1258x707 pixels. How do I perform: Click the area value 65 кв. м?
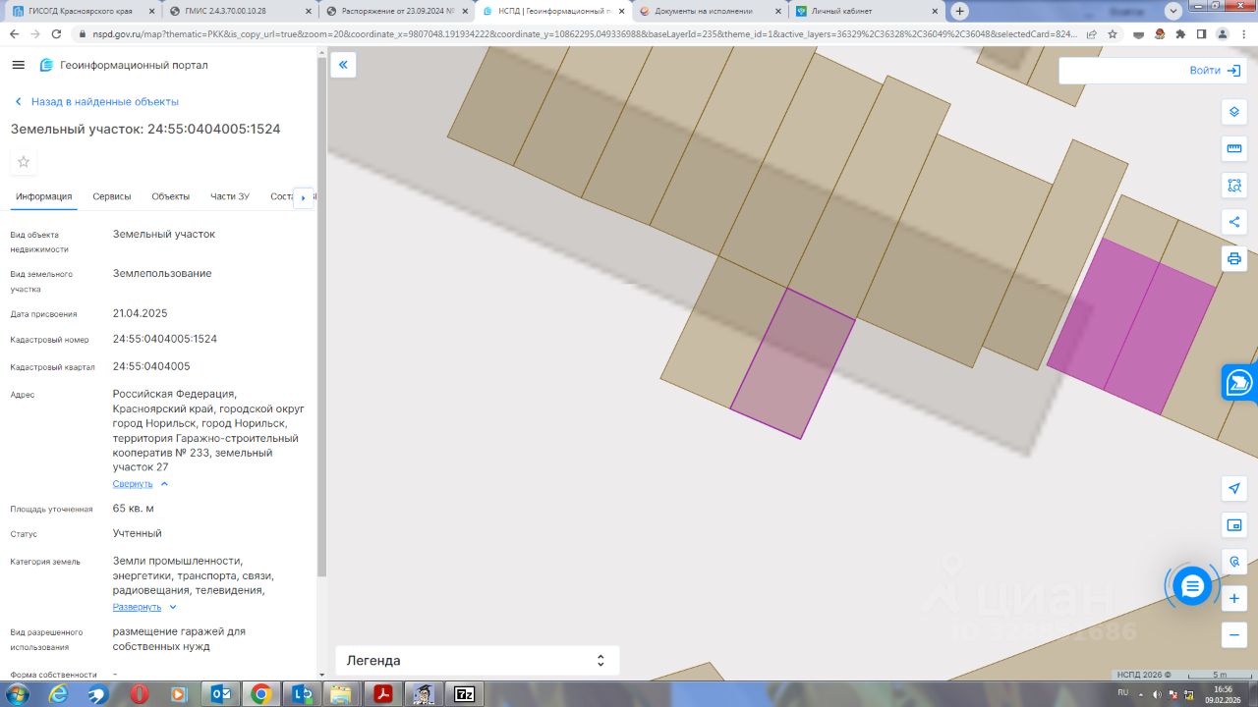(134, 509)
